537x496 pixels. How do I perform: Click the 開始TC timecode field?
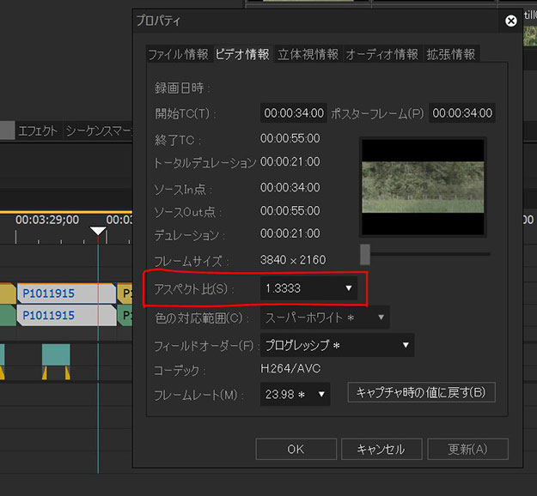point(294,113)
